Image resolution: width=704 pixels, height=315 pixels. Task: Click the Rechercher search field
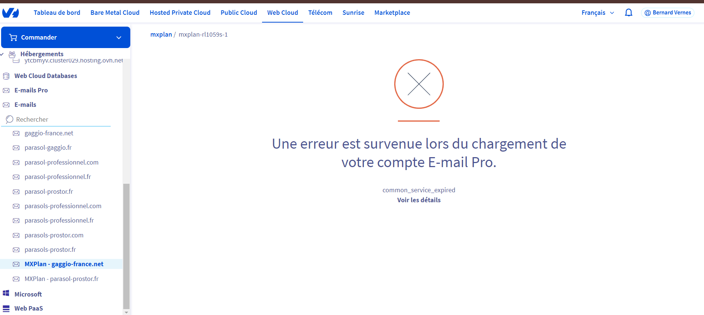point(59,119)
